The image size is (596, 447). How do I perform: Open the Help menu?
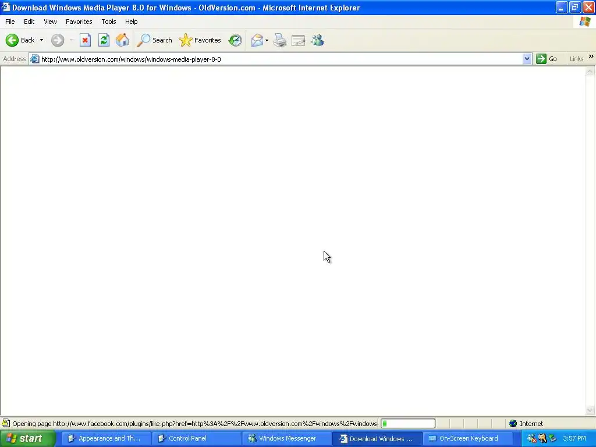click(x=132, y=22)
